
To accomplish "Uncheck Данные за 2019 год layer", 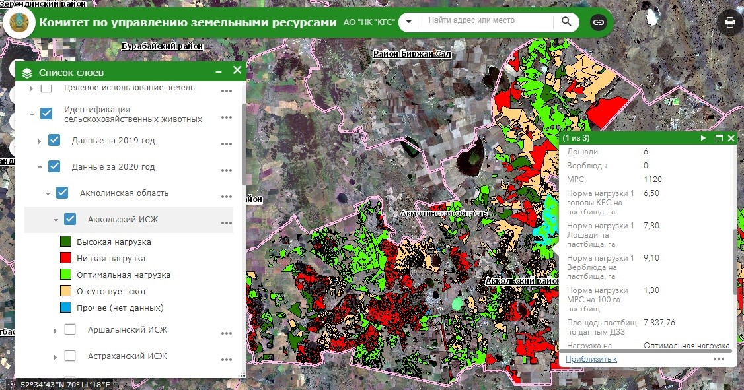I will click(x=54, y=141).
